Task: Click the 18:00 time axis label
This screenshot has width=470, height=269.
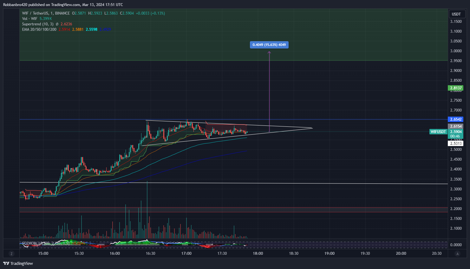Action: coord(258,253)
